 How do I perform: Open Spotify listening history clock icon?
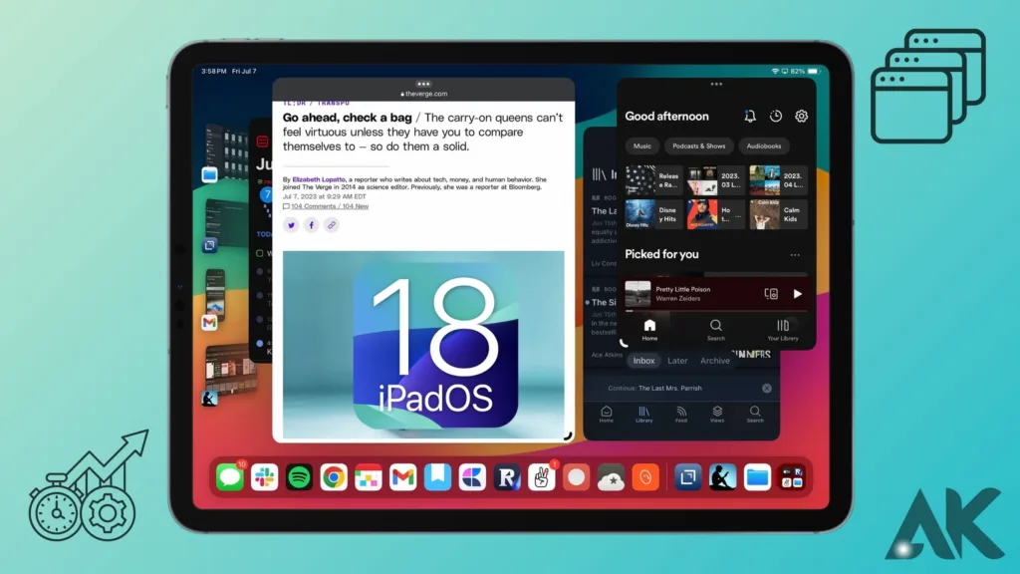tap(775, 116)
